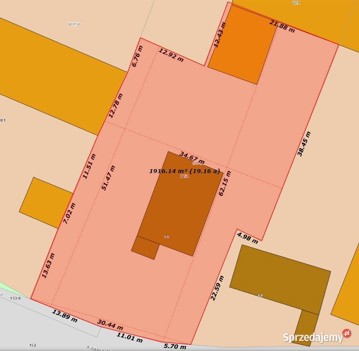The image size is (359, 351).
Task: Select the 30.44 m measurement label
Action: (110, 325)
